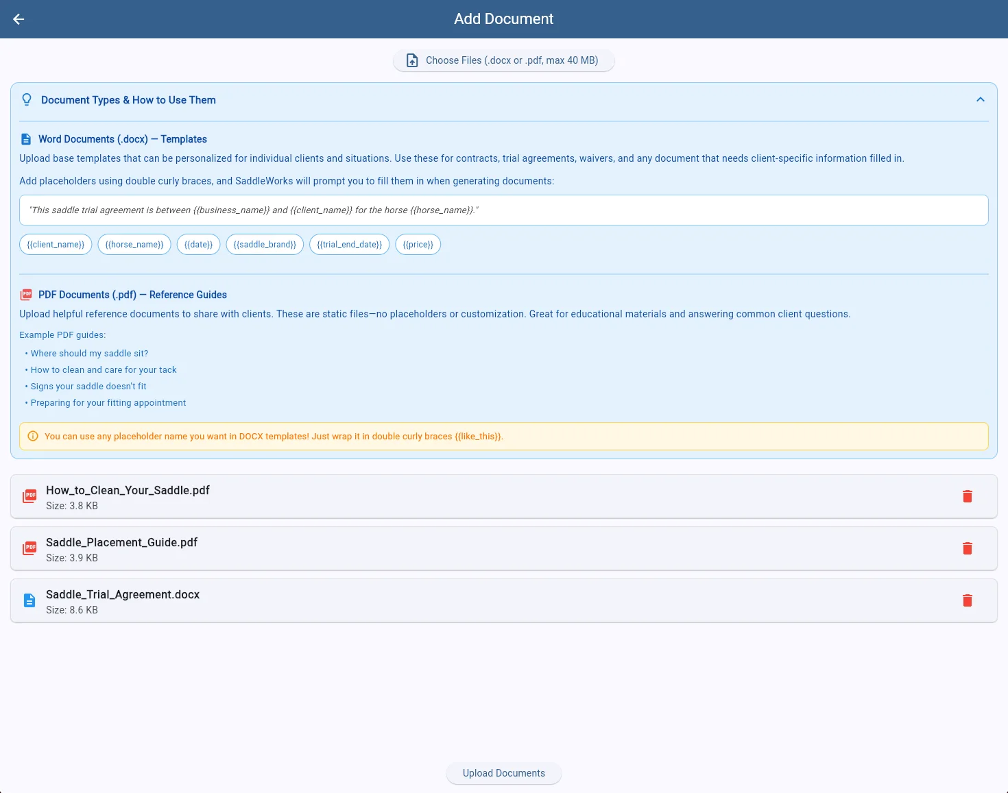Collapse the Document Types & How to Use Them panel

coord(981,99)
